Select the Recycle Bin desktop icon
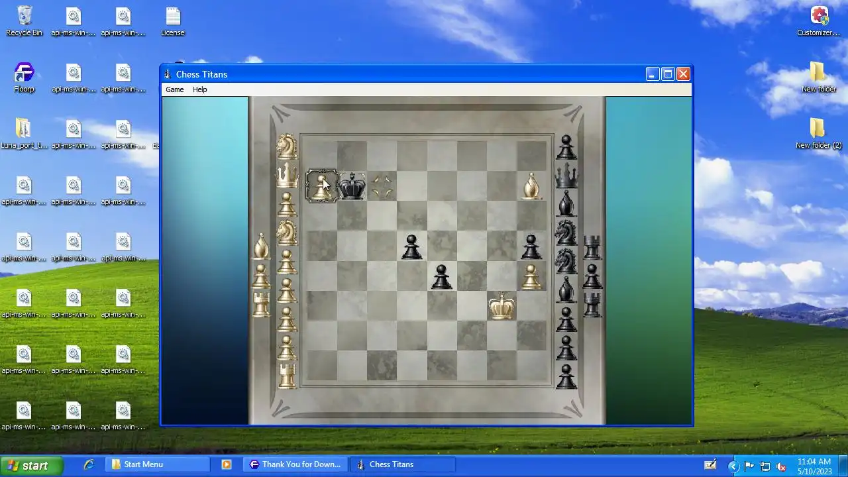Viewport: 848px width, 477px height. [x=25, y=21]
